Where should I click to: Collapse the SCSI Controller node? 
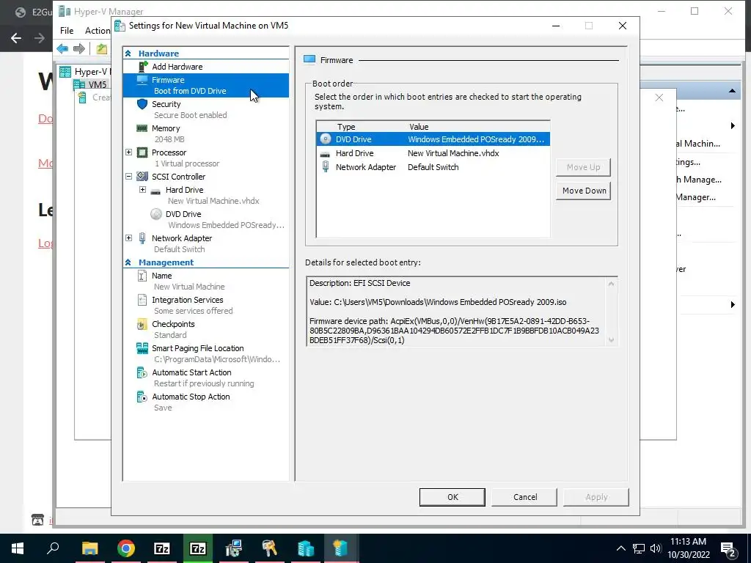pos(129,176)
